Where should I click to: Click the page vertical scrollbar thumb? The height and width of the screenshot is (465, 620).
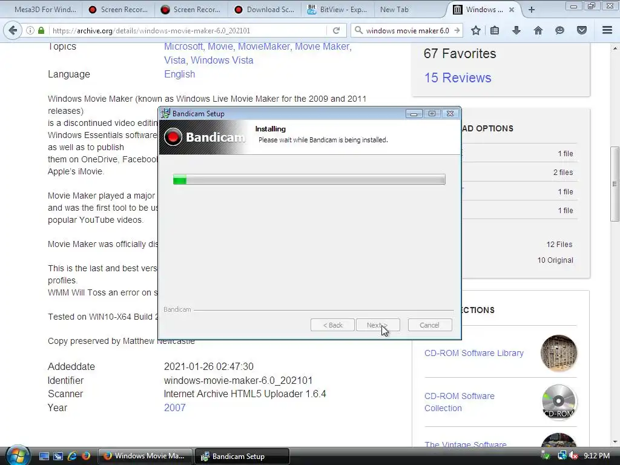pyautogui.click(x=615, y=184)
